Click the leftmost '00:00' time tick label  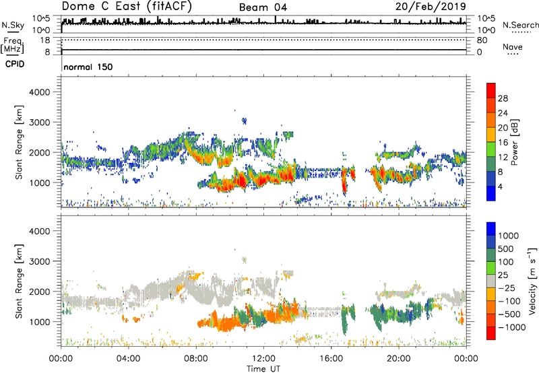pos(61,359)
